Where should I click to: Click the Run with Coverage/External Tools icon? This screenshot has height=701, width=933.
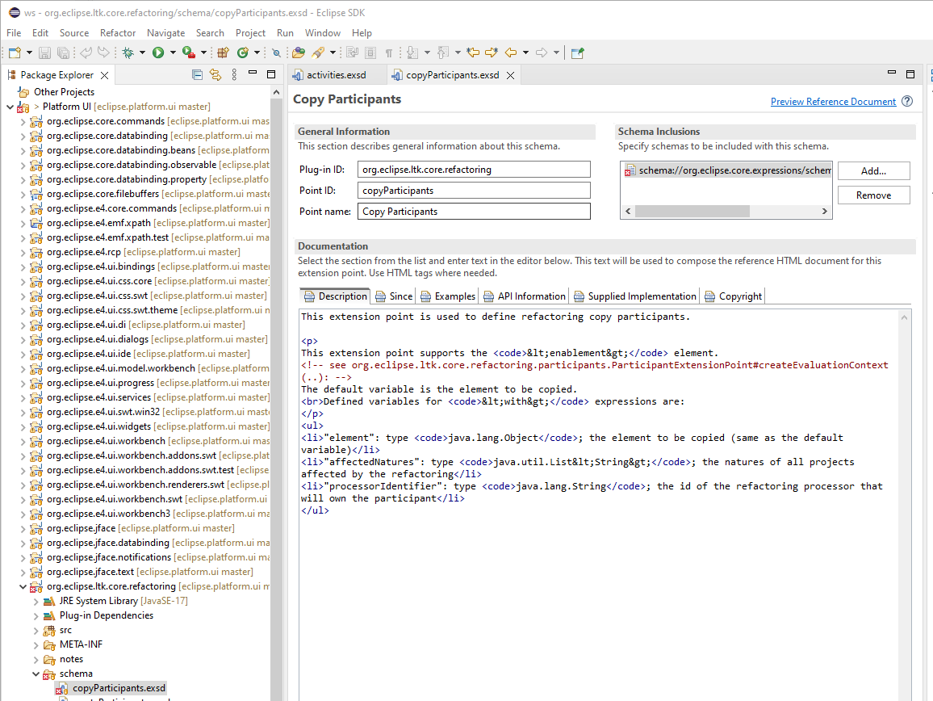(189, 53)
